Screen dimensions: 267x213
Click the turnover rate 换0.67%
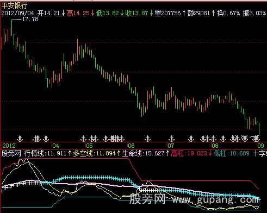[x=228, y=13]
